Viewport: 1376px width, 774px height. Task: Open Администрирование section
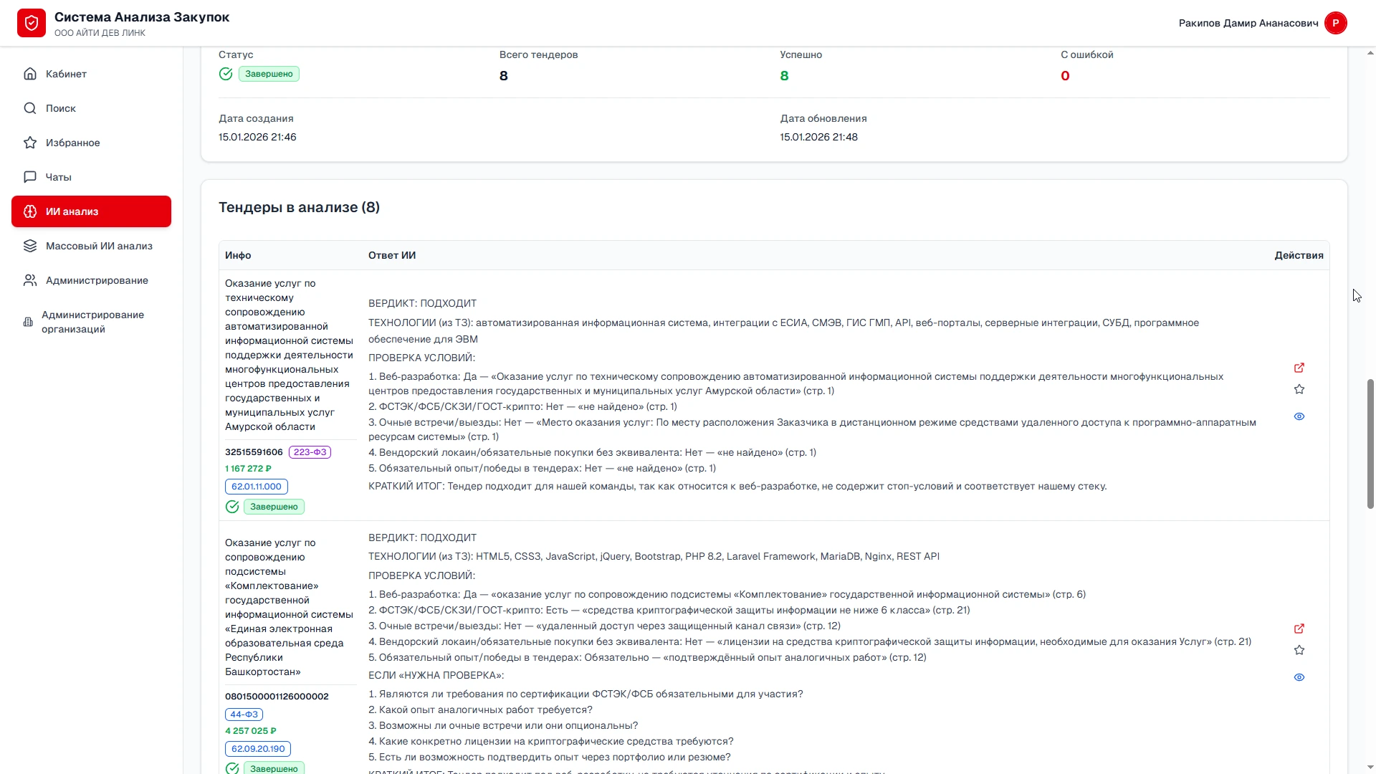[97, 280]
